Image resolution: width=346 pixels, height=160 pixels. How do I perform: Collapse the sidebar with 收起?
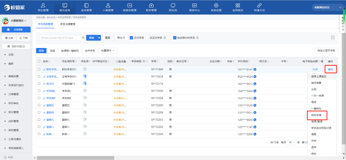coord(8,157)
